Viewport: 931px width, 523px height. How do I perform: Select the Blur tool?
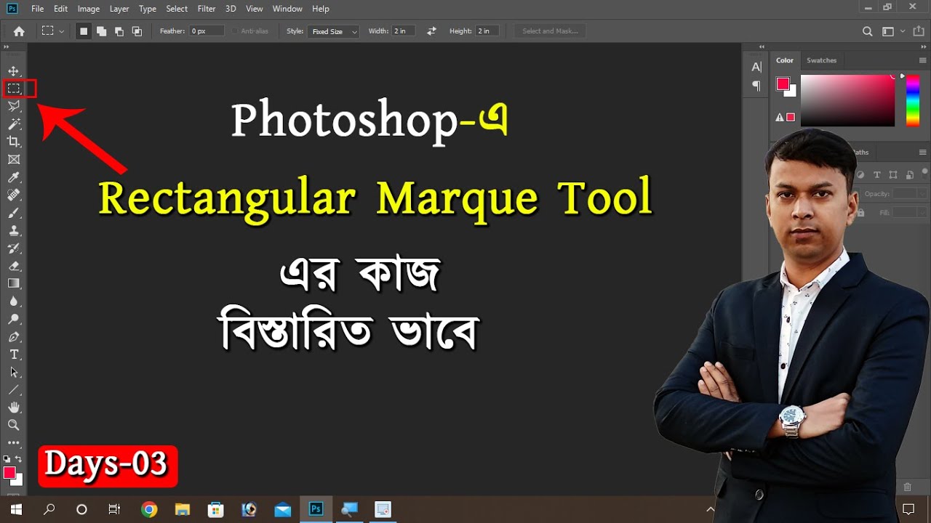point(14,301)
